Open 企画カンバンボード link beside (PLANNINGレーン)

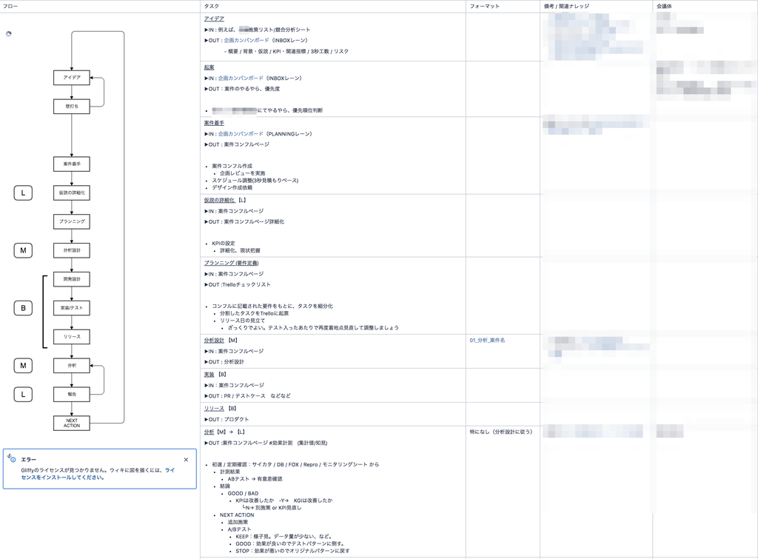[241, 133]
